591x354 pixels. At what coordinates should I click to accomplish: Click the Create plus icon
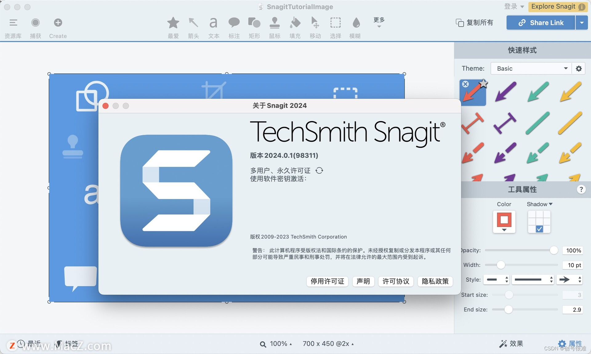[x=58, y=23]
